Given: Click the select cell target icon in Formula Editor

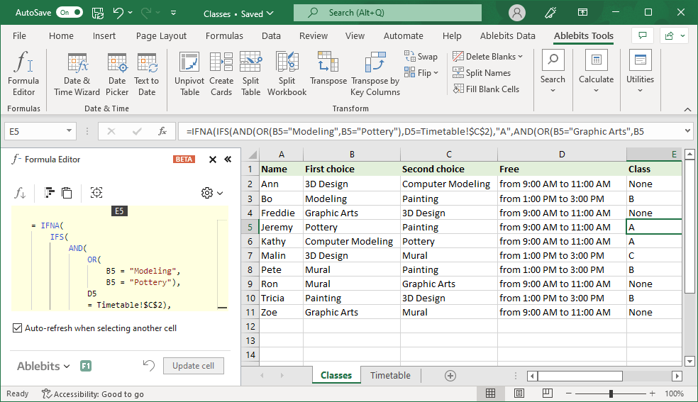Looking at the screenshot, I should (96, 193).
